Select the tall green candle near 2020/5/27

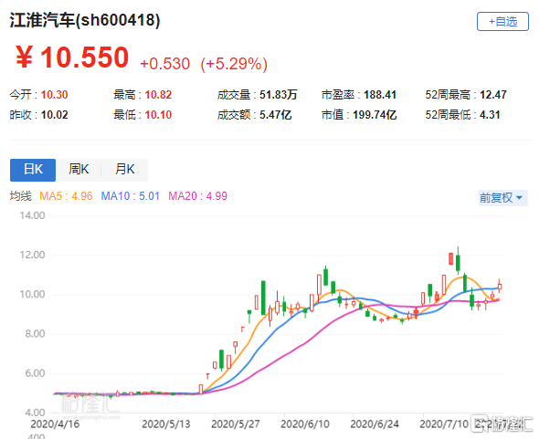pyautogui.click(x=263, y=298)
